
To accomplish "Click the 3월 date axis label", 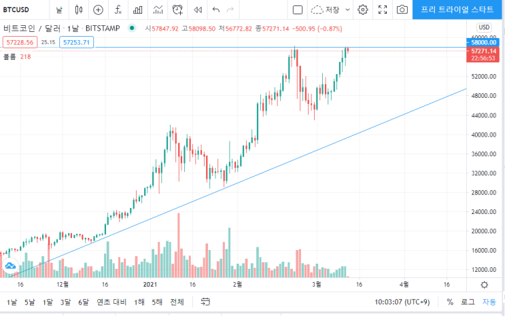I will coord(317,285).
